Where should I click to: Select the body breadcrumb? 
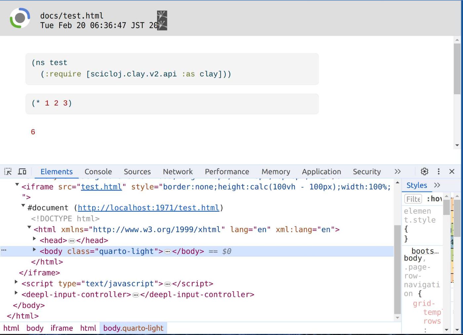pyautogui.click(x=35, y=328)
